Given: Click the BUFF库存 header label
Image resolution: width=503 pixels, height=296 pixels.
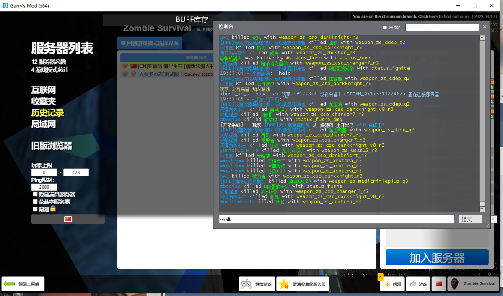Looking at the screenshot, I should 192,20.
